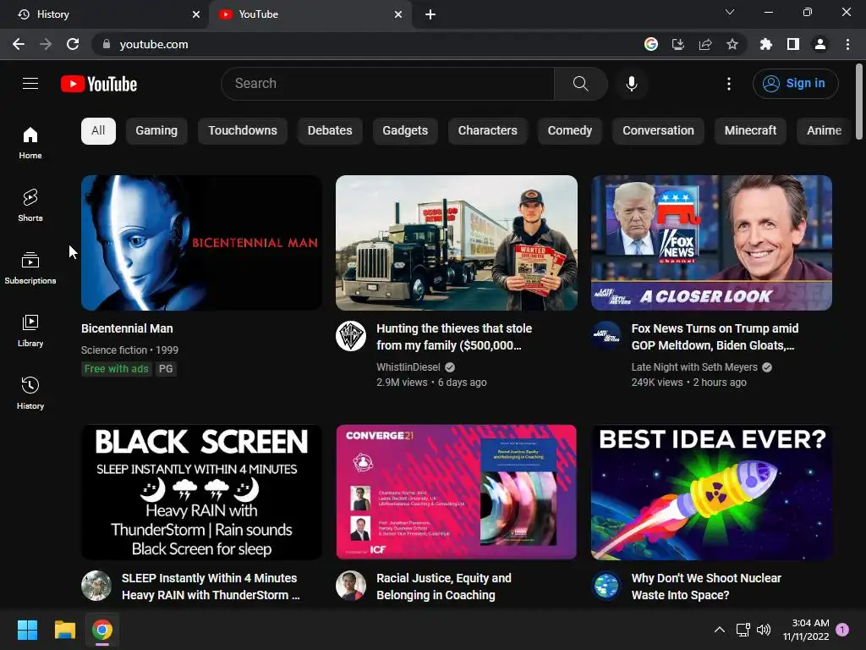Open Chrome profile icon
866x650 pixels.
coord(820,44)
